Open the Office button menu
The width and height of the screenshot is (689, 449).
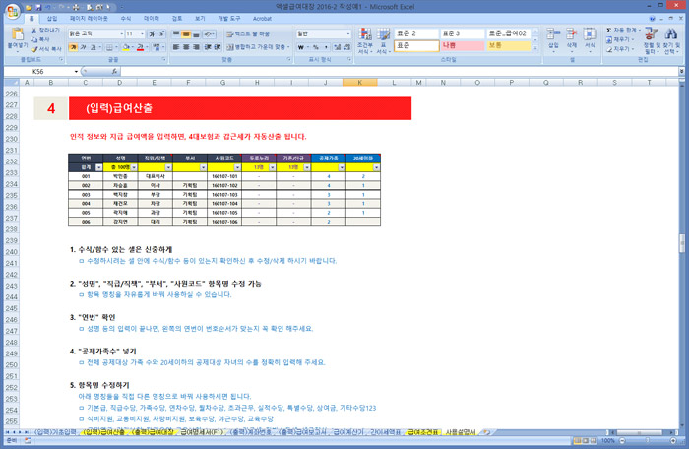click(12, 11)
